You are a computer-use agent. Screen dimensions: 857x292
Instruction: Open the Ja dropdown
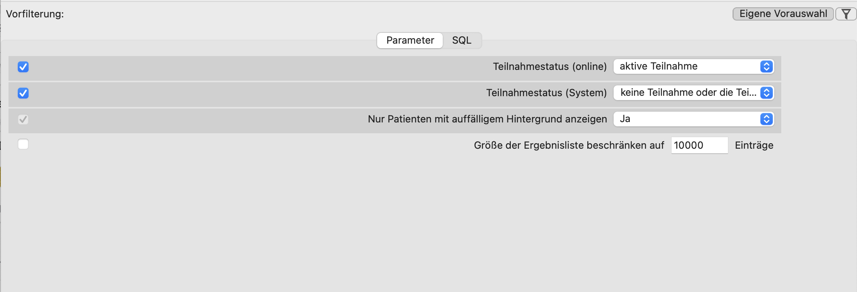(694, 119)
